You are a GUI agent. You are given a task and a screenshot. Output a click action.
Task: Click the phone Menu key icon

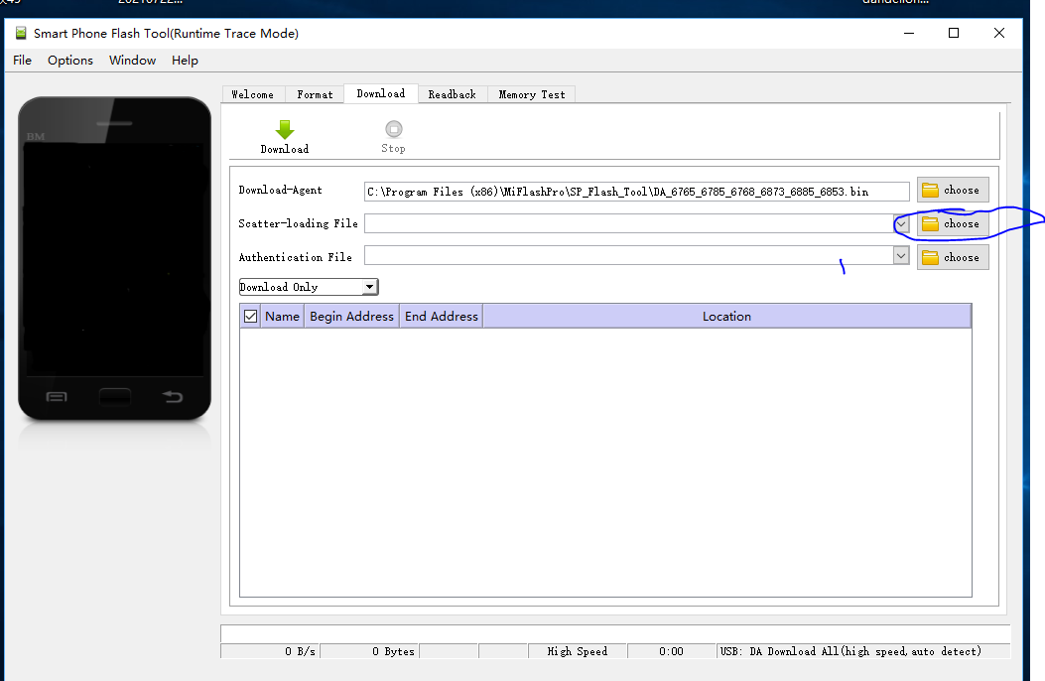pyautogui.click(x=56, y=397)
